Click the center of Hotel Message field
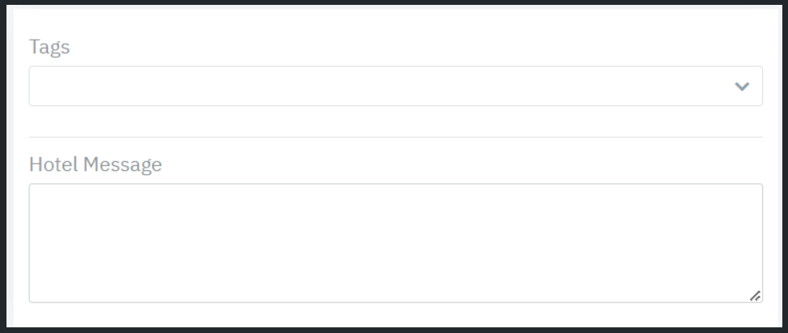The image size is (788, 333). (x=395, y=243)
